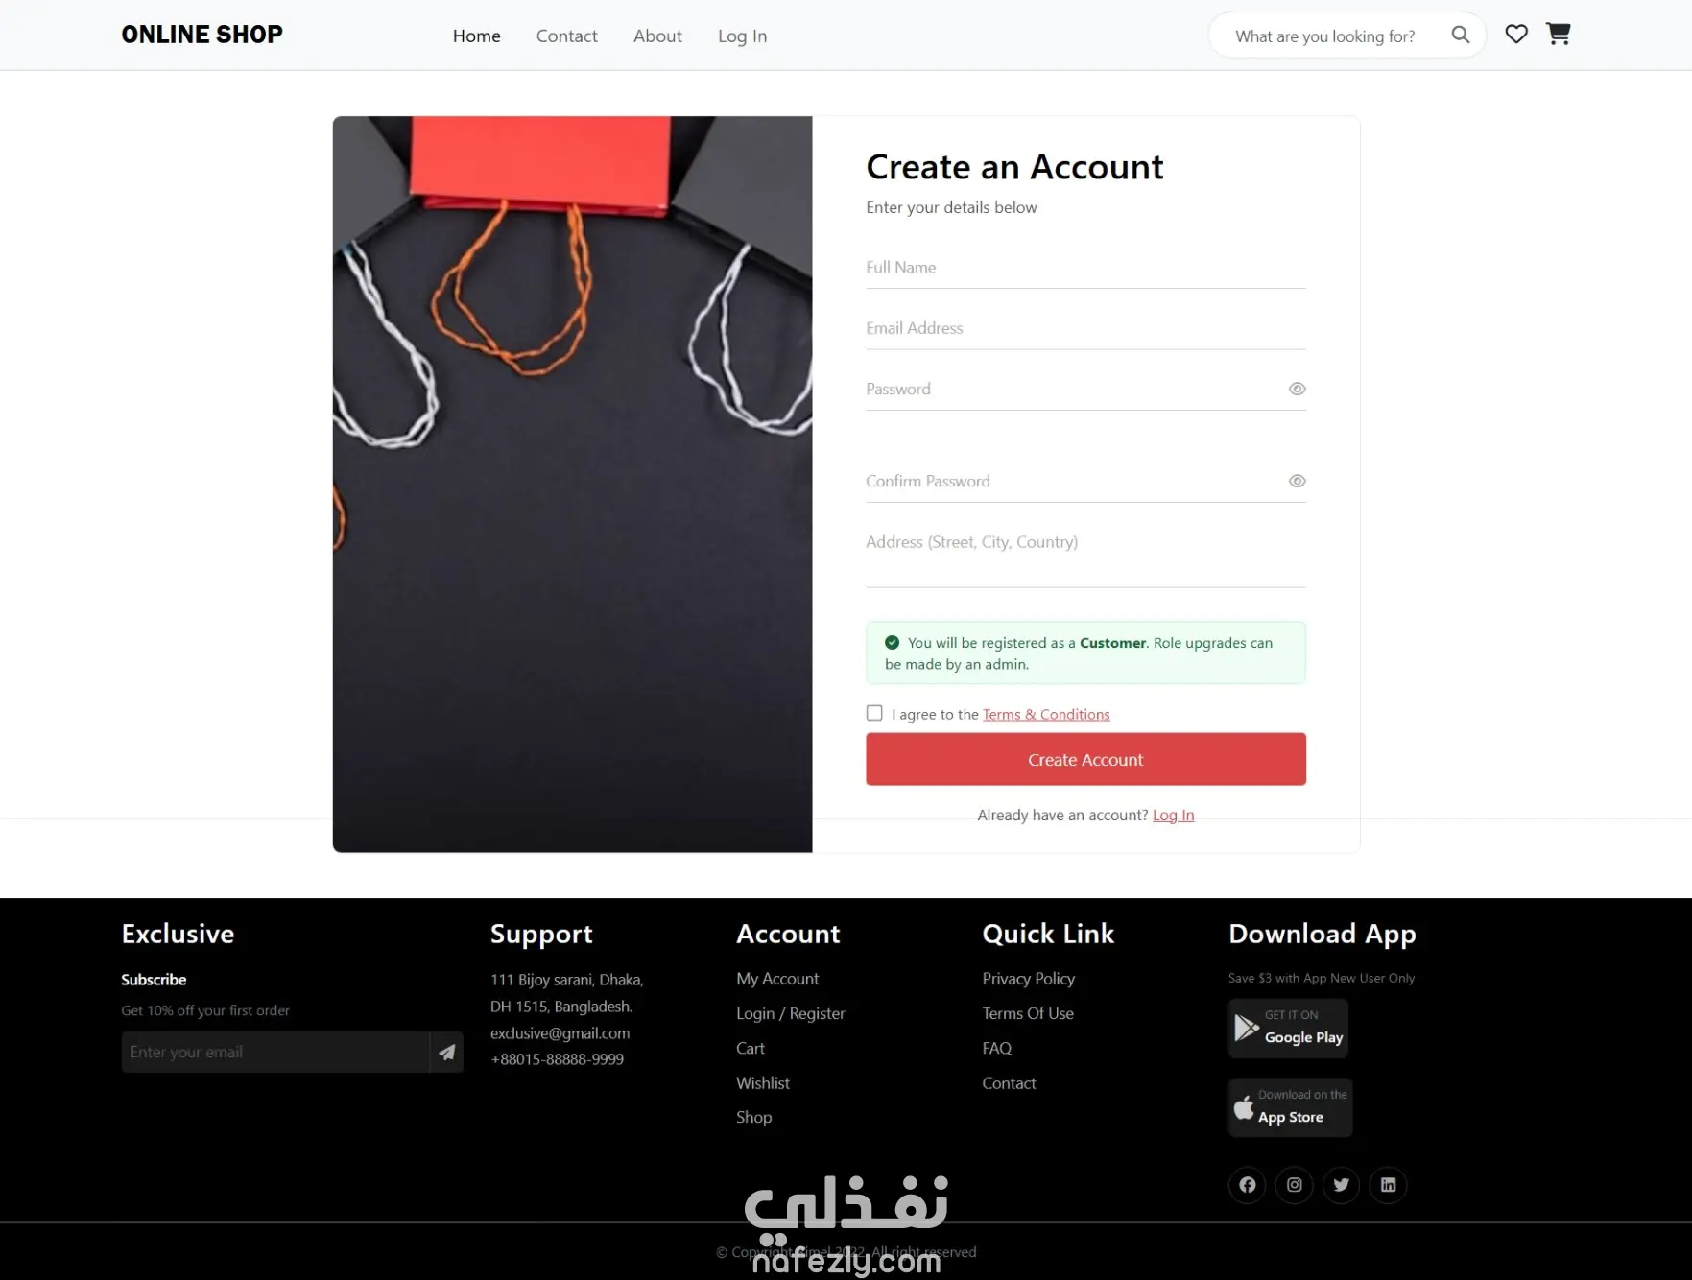Open the Facebook social icon
Viewport: 1692px width, 1280px height.
[1248, 1185]
